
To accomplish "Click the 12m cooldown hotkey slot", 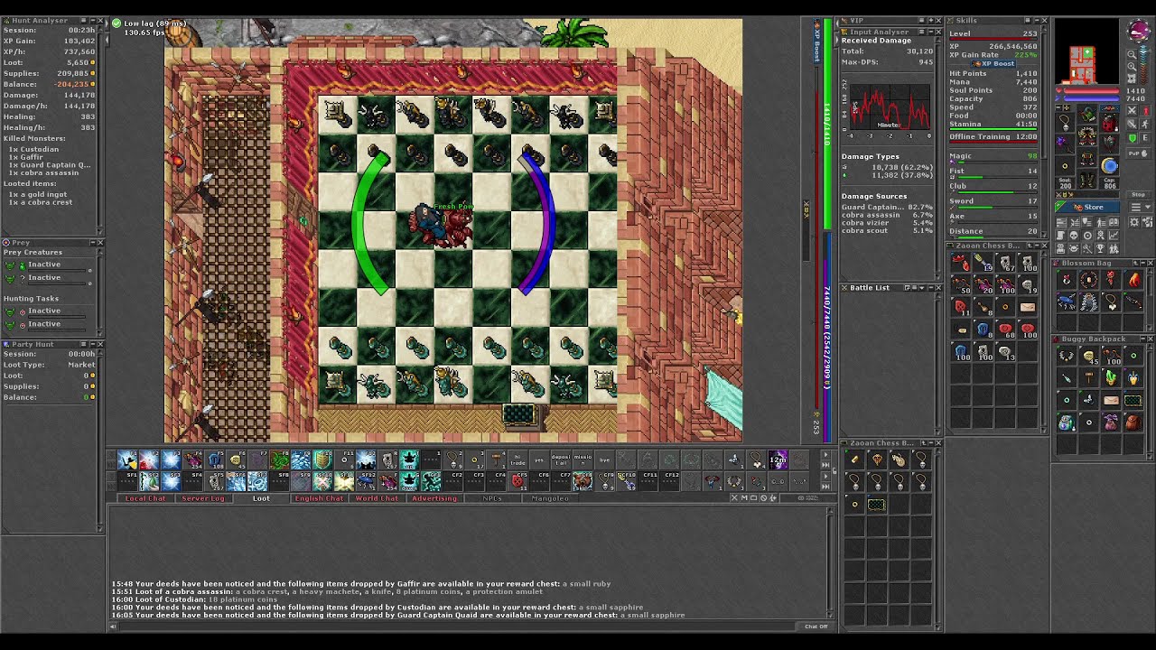I will click(x=778, y=460).
